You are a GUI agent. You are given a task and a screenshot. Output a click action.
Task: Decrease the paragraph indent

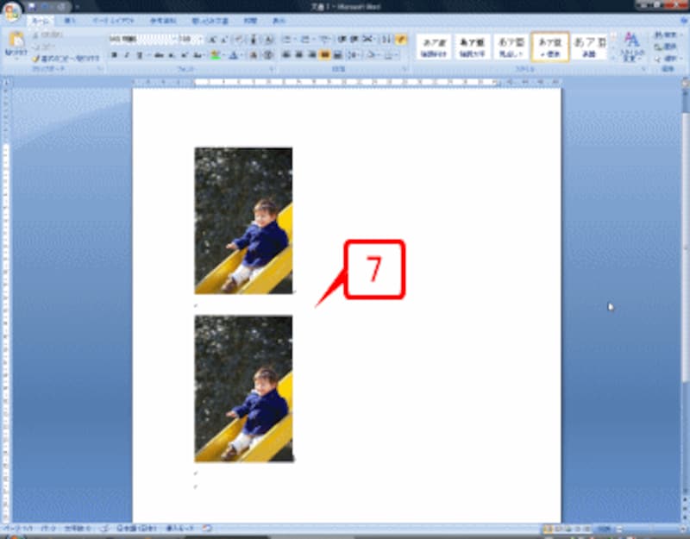pyautogui.click(x=342, y=40)
